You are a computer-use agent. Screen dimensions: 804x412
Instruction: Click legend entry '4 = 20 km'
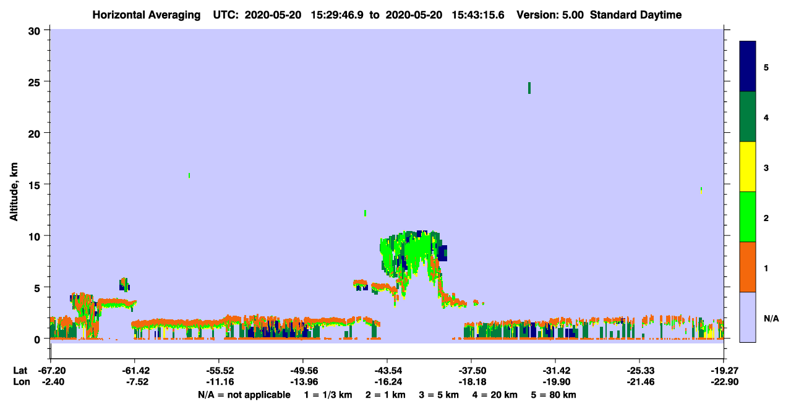(x=496, y=395)
